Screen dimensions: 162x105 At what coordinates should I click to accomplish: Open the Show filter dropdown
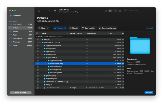43,28
